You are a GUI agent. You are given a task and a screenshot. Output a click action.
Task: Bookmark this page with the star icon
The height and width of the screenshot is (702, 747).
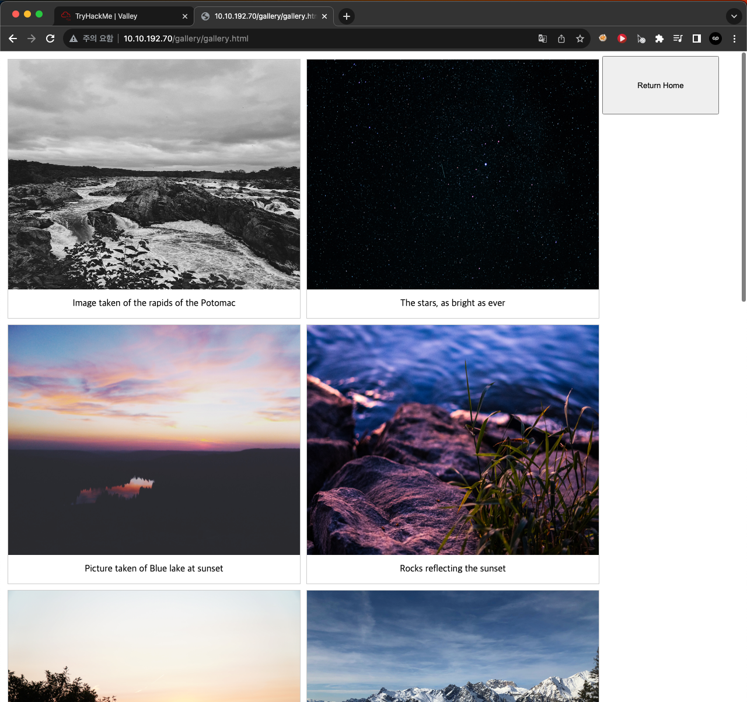[x=580, y=39]
